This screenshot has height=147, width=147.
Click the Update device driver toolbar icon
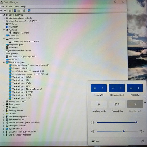click(x=24, y=11)
